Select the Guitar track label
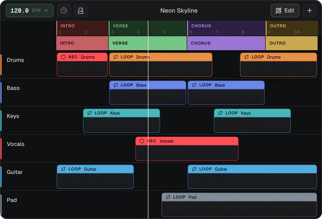Viewport: 322px width, 219px height. coord(14,172)
